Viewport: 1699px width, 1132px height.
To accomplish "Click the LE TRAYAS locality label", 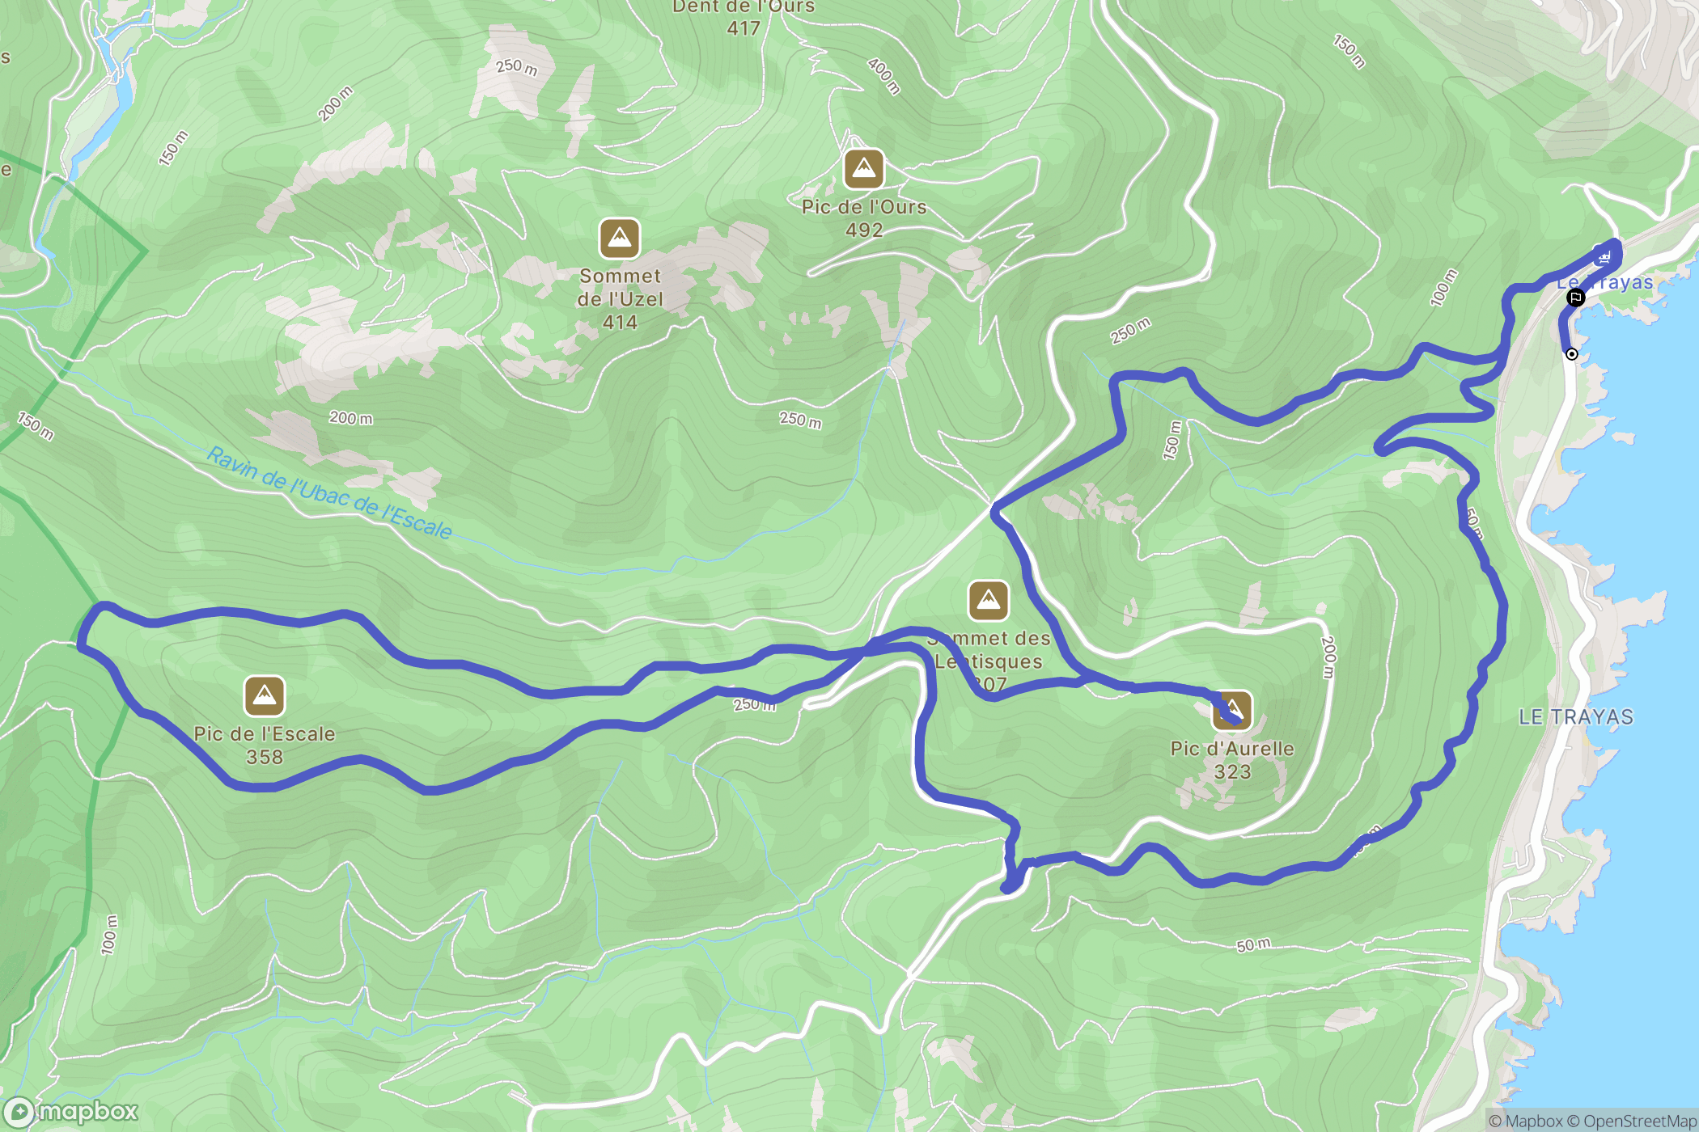I will (x=1576, y=717).
